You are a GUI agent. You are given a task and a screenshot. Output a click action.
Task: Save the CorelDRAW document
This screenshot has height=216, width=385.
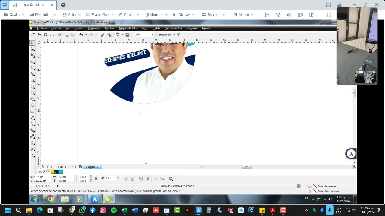click(x=45, y=35)
